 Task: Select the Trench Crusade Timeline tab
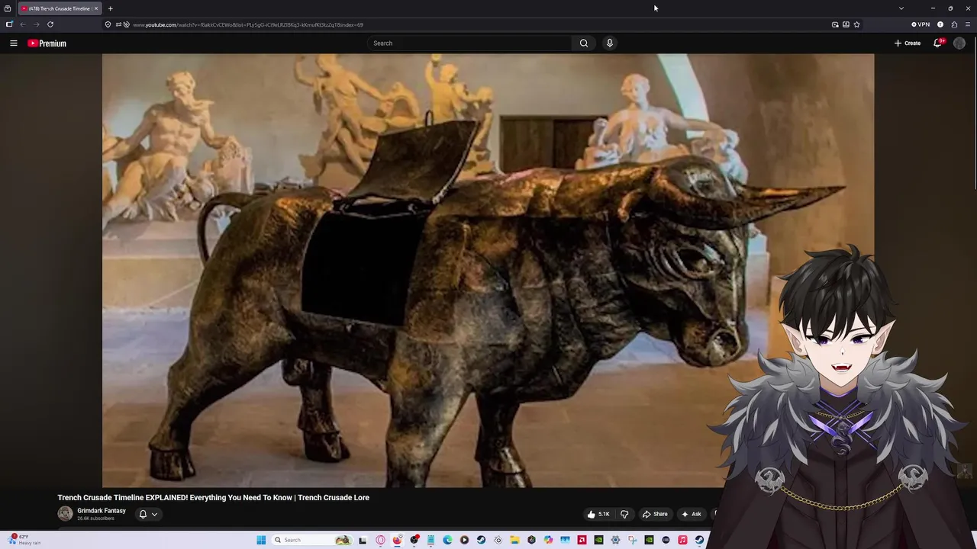click(x=60, y=8)
